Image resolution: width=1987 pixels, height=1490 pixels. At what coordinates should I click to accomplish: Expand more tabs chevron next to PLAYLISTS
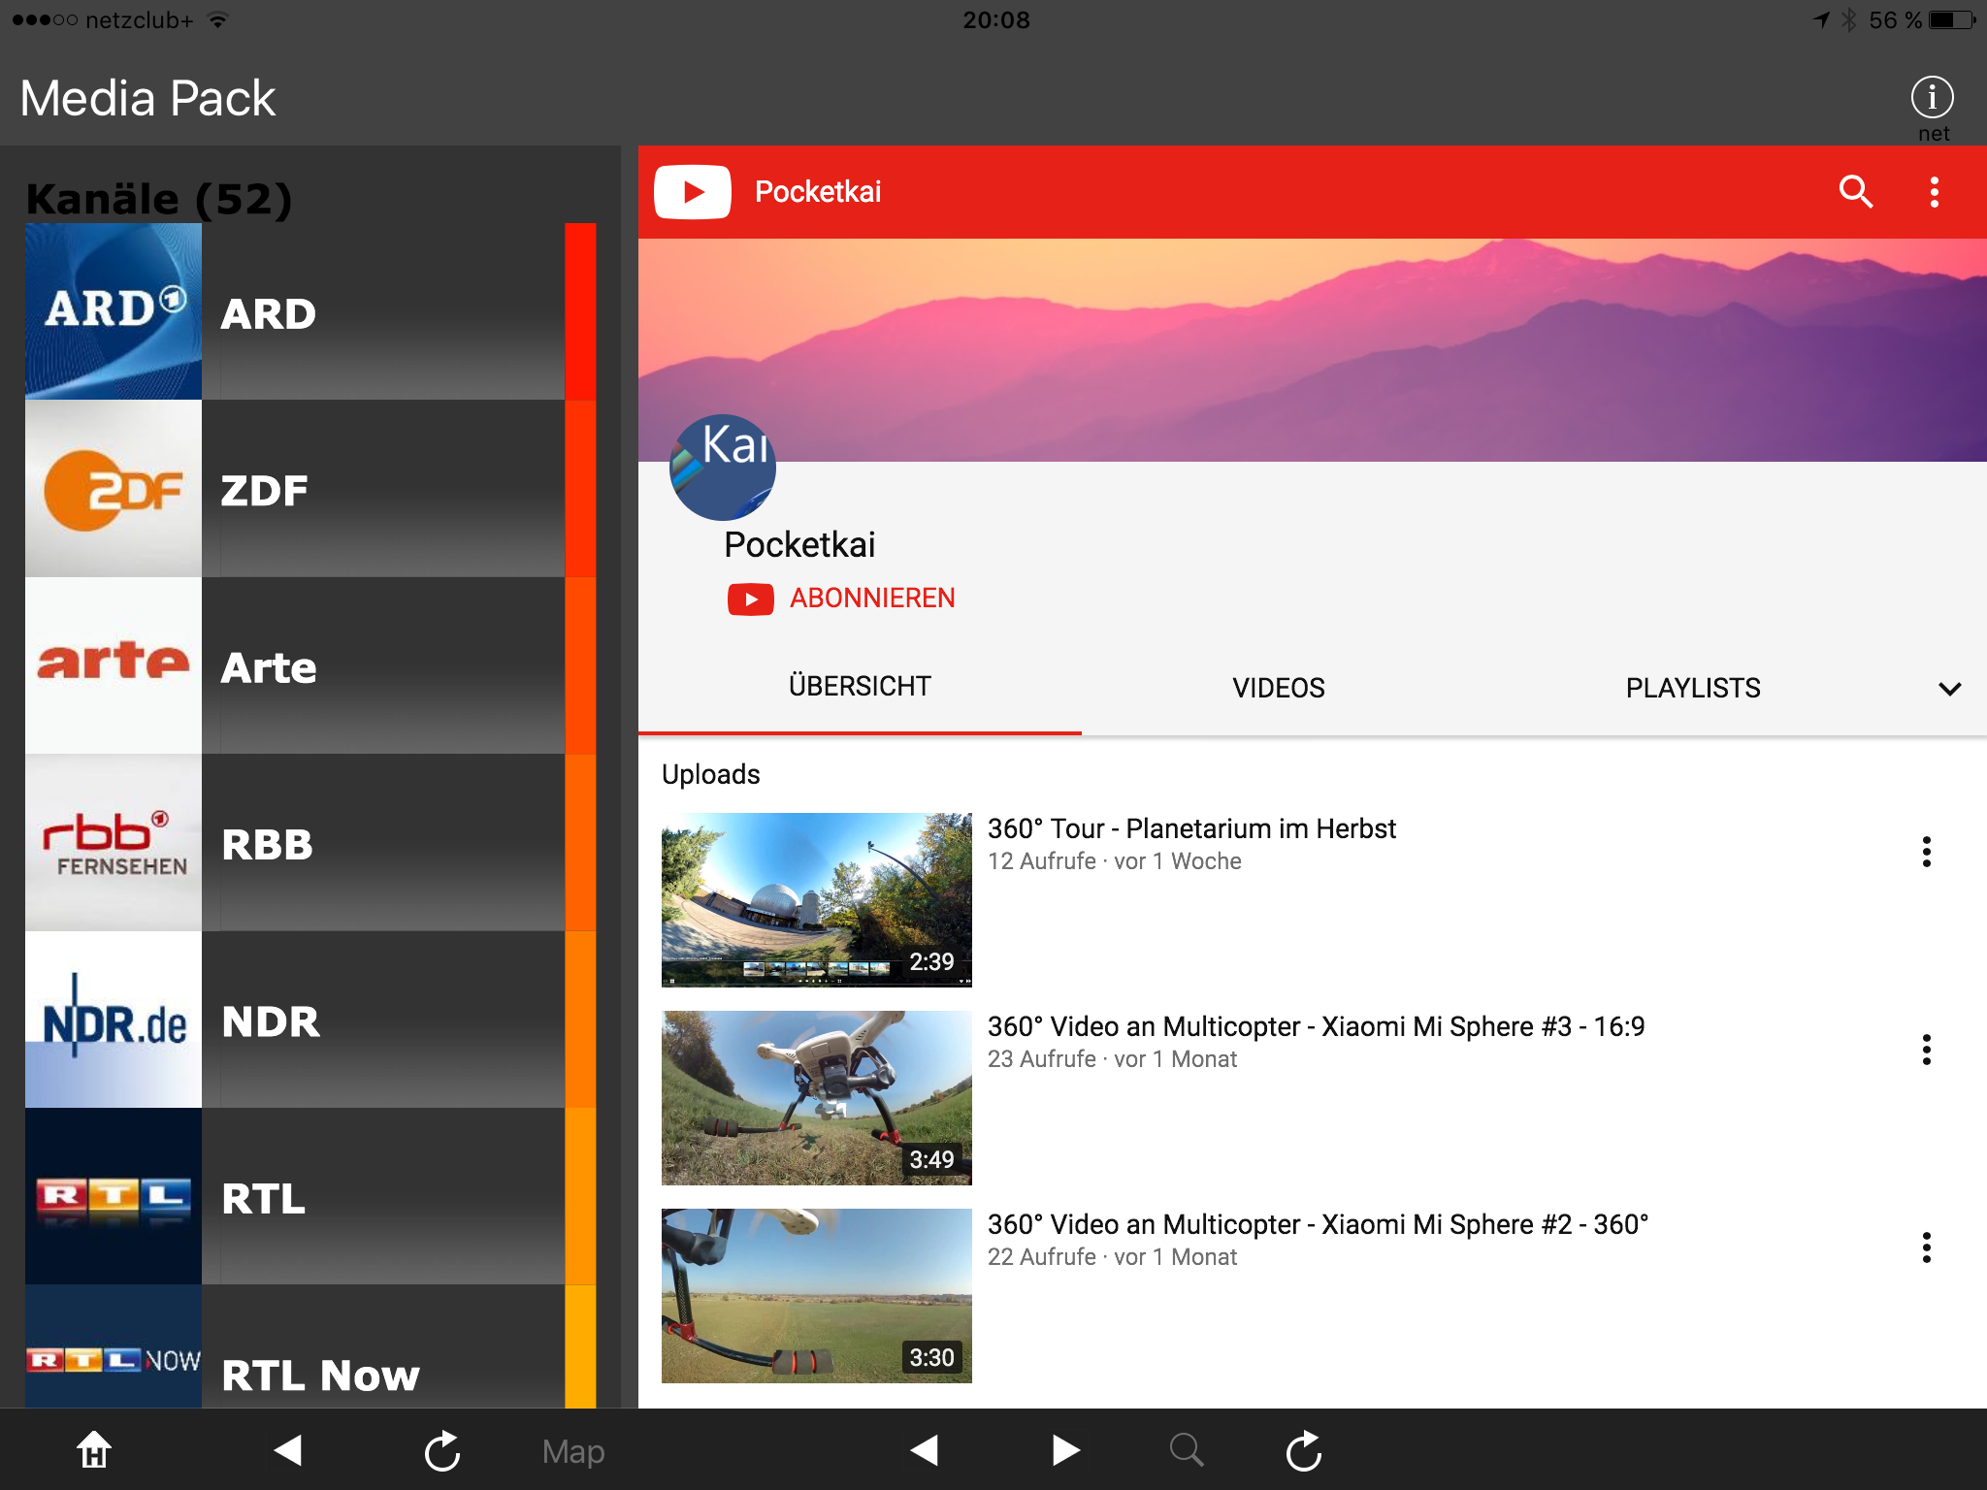1950,689
